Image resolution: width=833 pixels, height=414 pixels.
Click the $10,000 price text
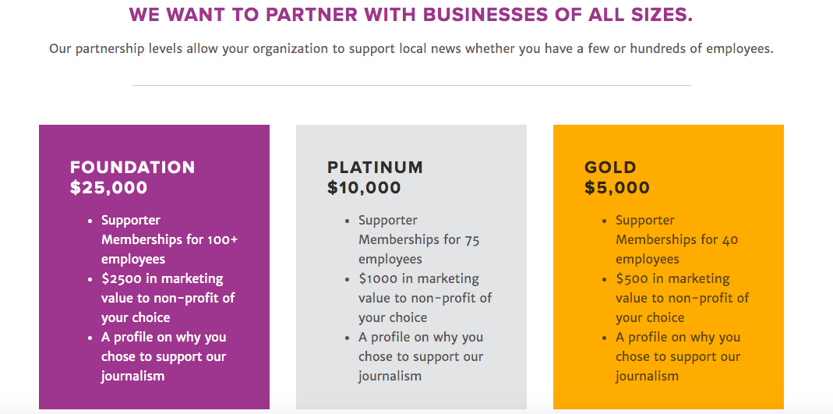[x=364, y=188]
